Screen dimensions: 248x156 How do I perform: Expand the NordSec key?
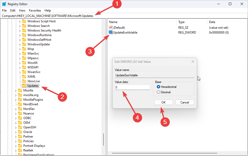click(16, 109)
